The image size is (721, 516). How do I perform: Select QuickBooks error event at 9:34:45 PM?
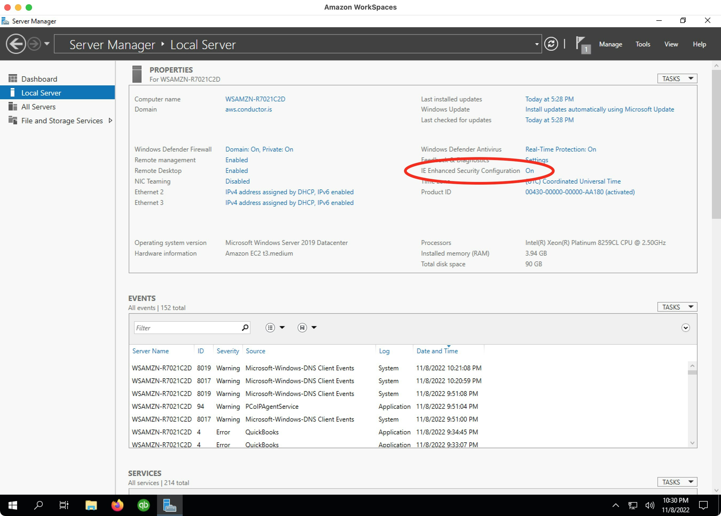point(409,432)
